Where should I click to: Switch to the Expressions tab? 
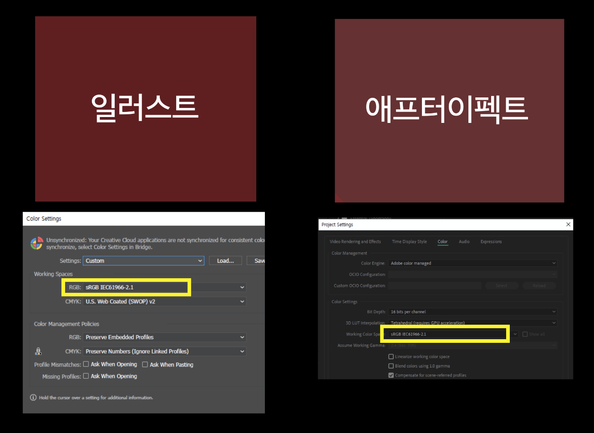point(491,241)
